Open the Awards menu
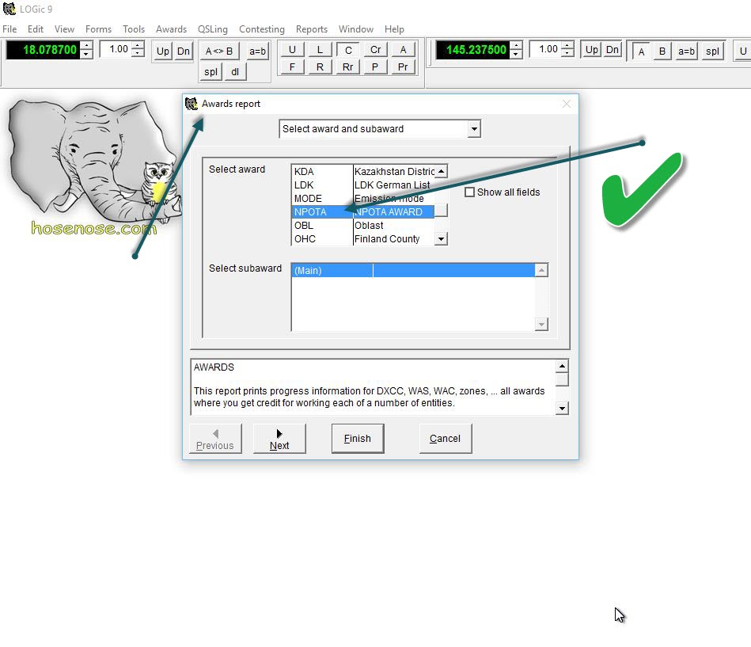Viewport: 751px width, 647px height. (x=171, y=29)
